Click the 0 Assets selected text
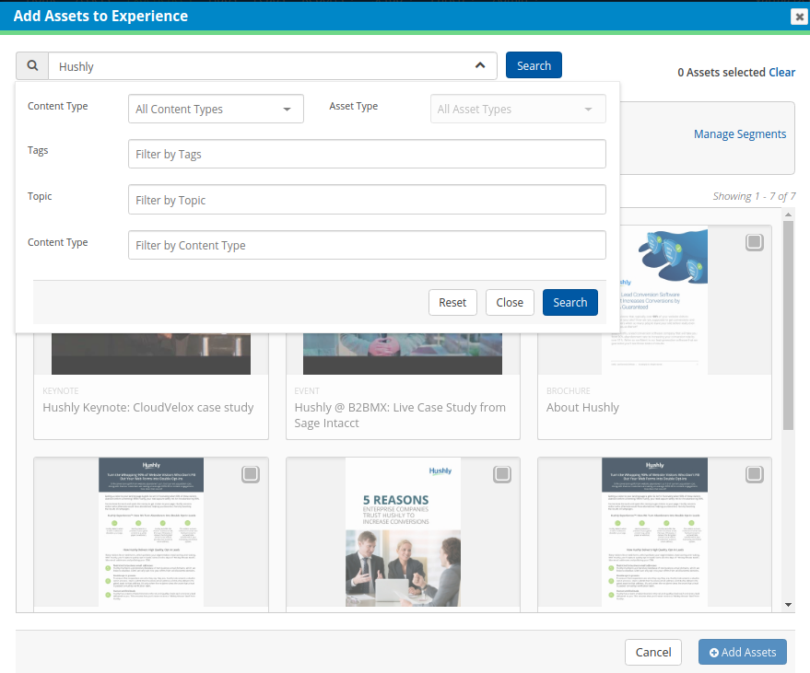 coord(722,72)
